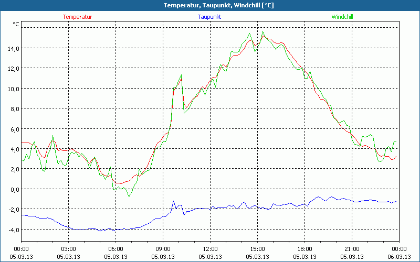Click the 03:00 time axis label

[x=69, y=249]
